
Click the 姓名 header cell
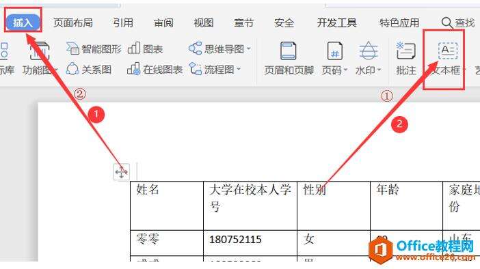pos(167,206)
